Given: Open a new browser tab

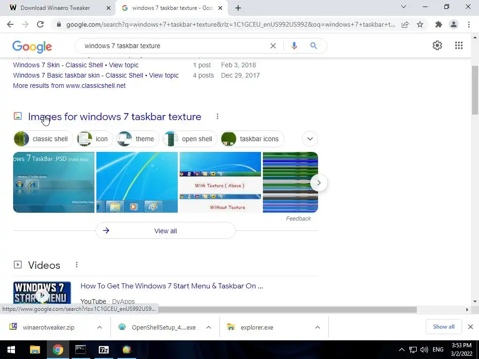Looking at the screenshot, I should tap(238, 8).
